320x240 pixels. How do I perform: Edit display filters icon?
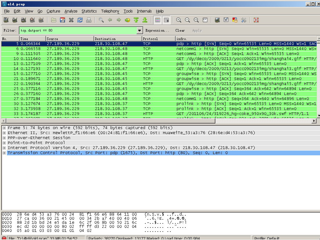226,20
